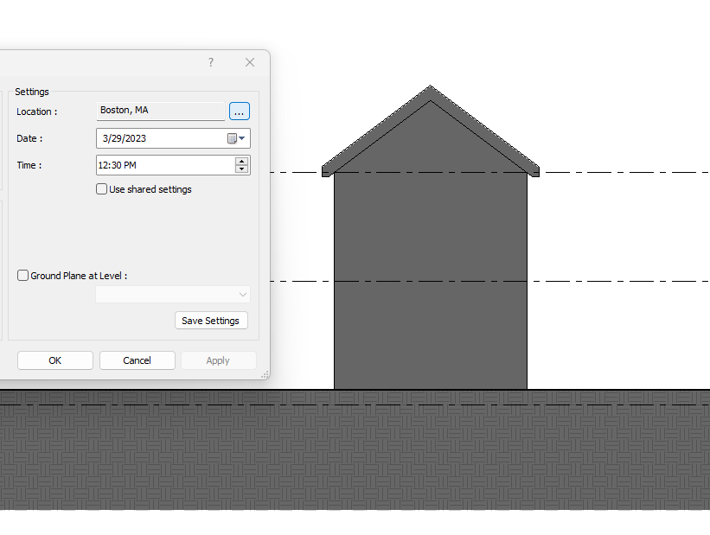This screenshot has height=535, width=710.
Task: Increase the time with the up spinner arrow
Action: 242,161
